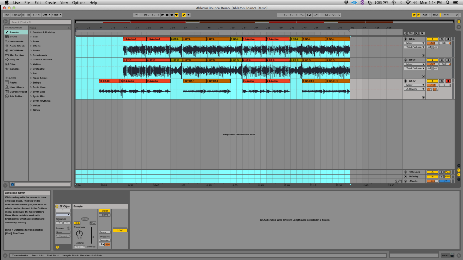463x260 pixels.
Task: Click the RAM mode button
Action: [93, 223]
